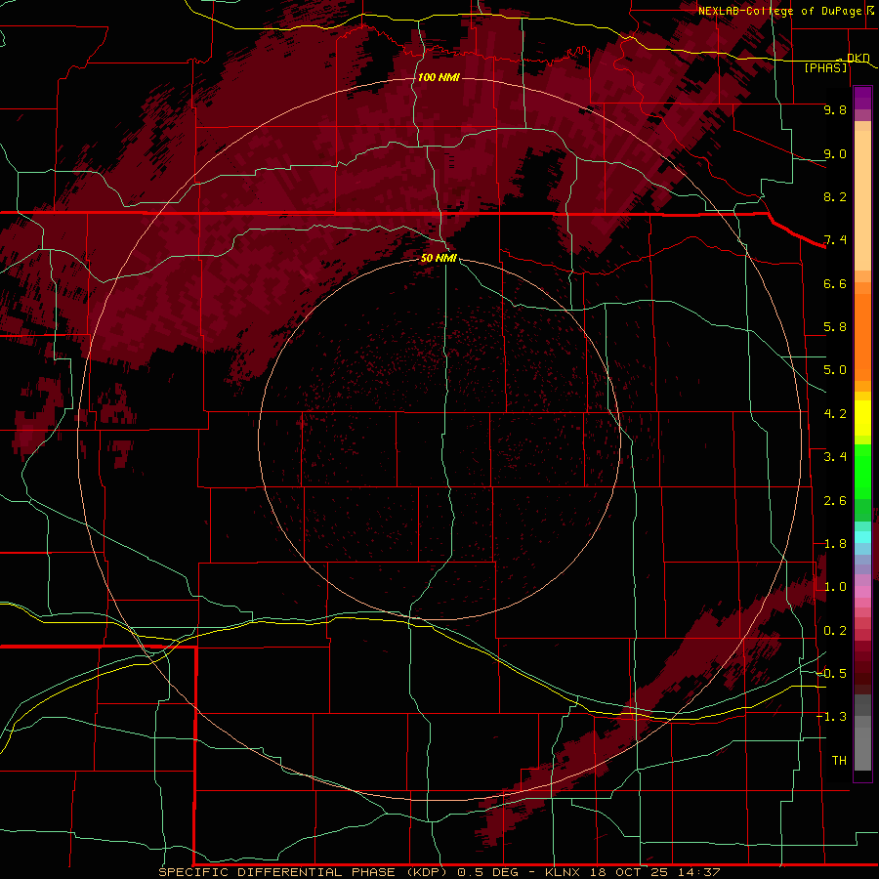Click the 0.5 DEG elevation text
Screen dimensions: 879x879
coord(489,872)
